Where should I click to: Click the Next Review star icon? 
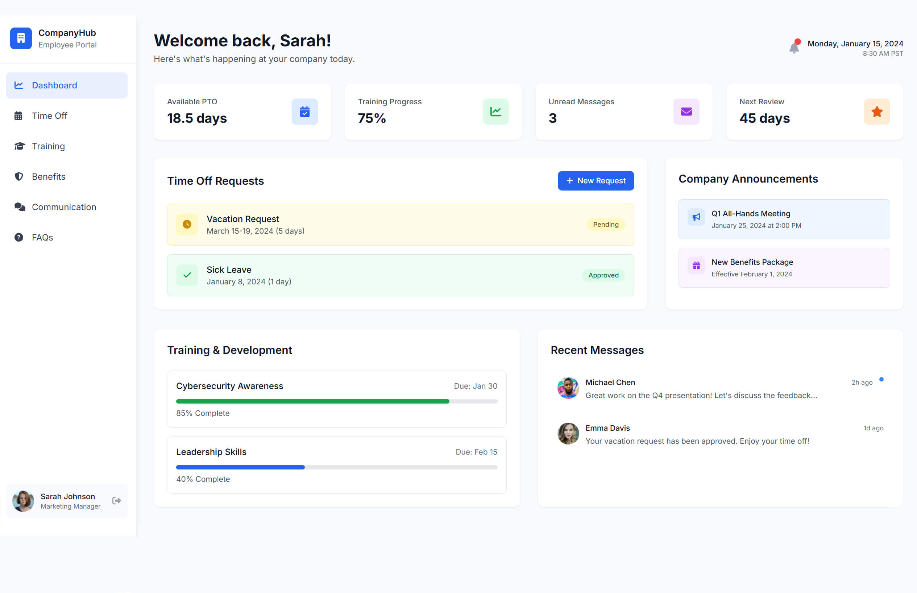point(877,112)
